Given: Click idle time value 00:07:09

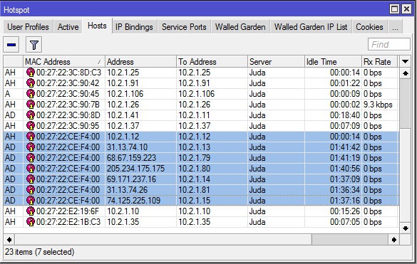Looking at the screenshot, I should 345,126.
